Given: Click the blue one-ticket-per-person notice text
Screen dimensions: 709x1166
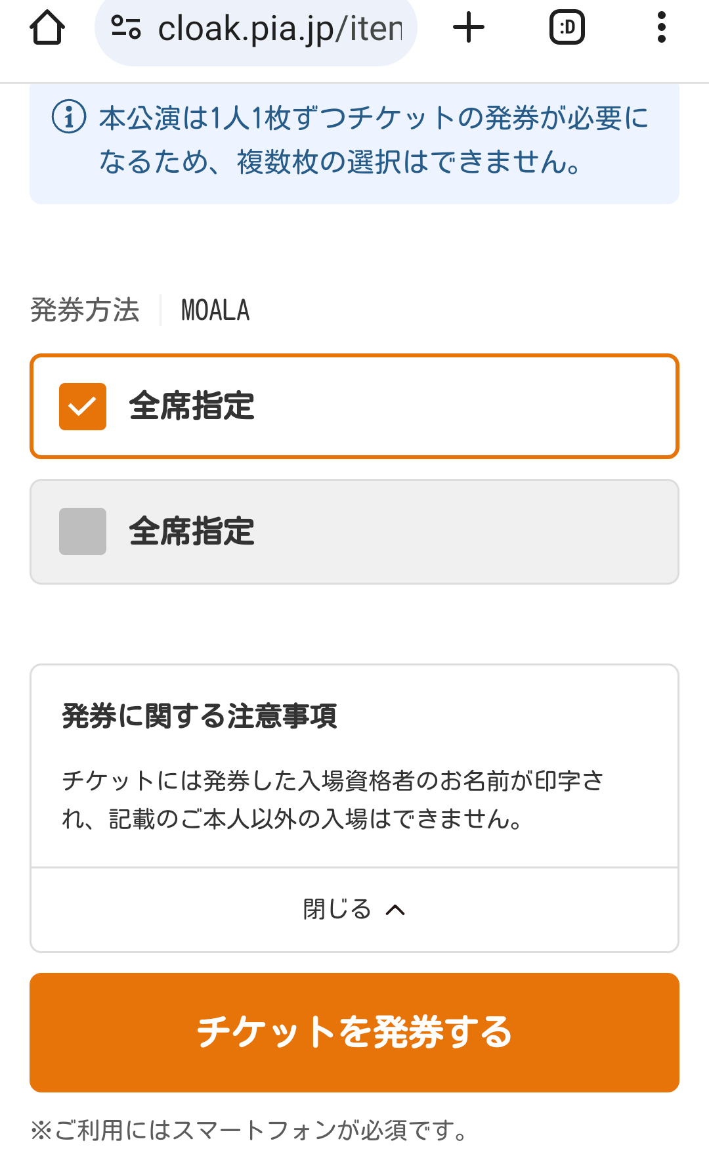Looking at the screenshot, I should pyautogui.click(x=373, y=140).
